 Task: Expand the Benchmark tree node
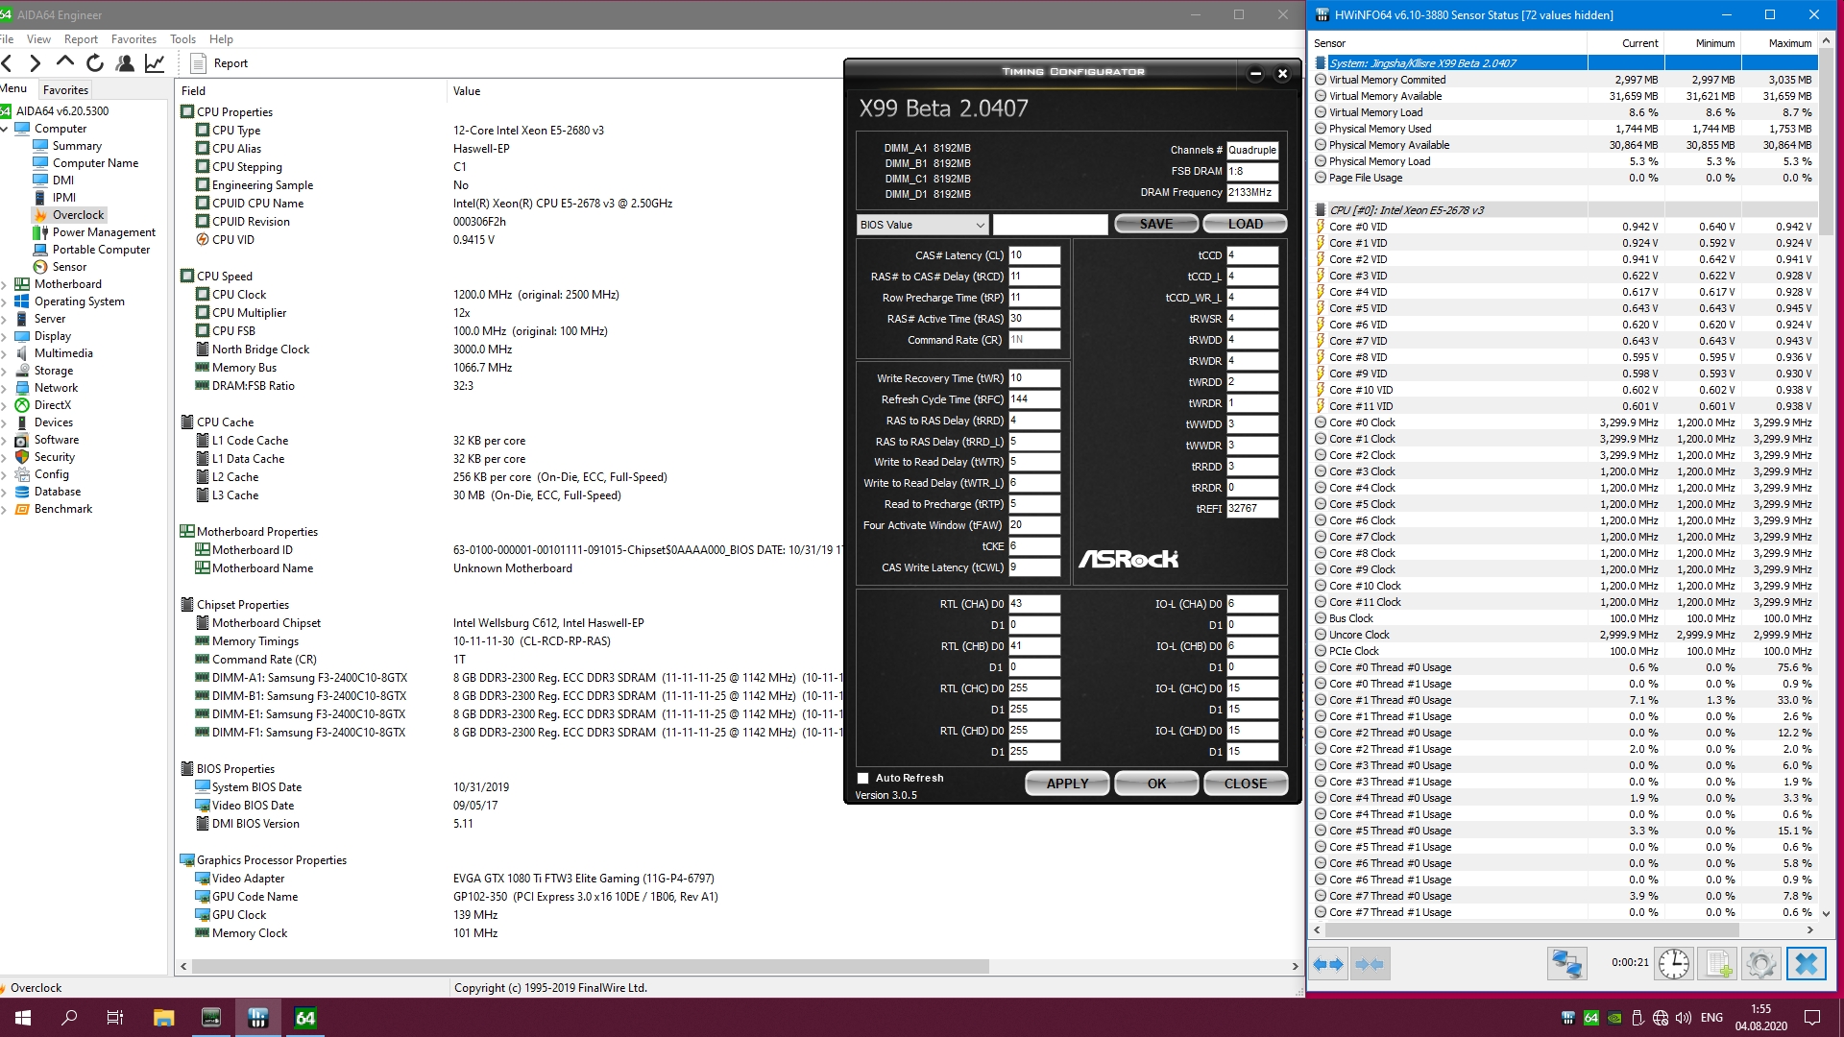pyautogui.click(x=5, y=510)
